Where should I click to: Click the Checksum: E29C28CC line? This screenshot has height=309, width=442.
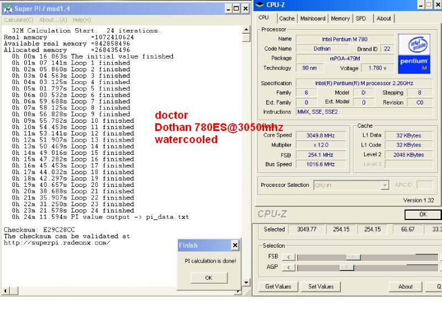(x=39, y=230)
